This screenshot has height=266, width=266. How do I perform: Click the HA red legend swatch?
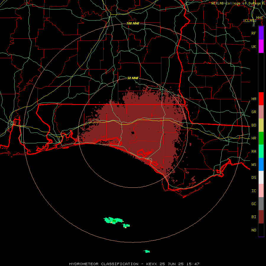(261, 99)
